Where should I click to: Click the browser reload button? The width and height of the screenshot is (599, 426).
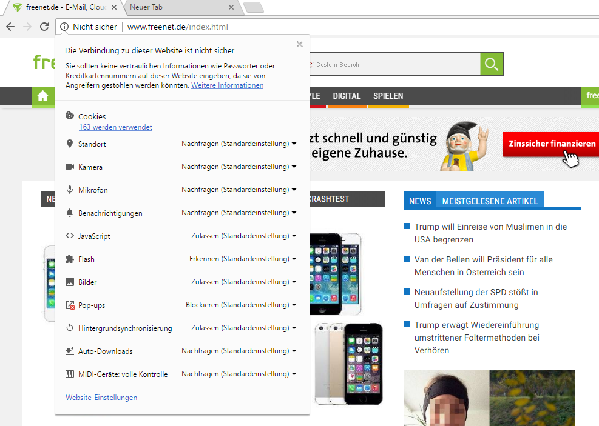[44, 27]
